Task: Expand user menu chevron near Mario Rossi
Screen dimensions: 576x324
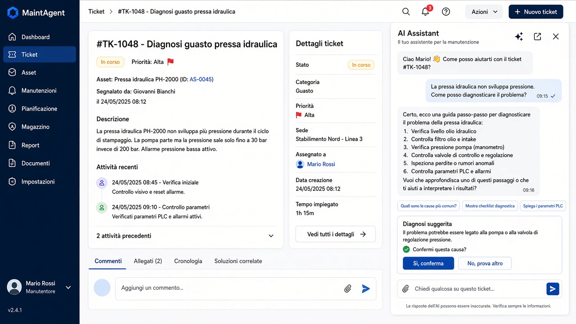Action: [68, 287]
